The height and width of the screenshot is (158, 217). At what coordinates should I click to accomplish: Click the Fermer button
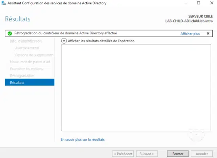click(178, 154)
